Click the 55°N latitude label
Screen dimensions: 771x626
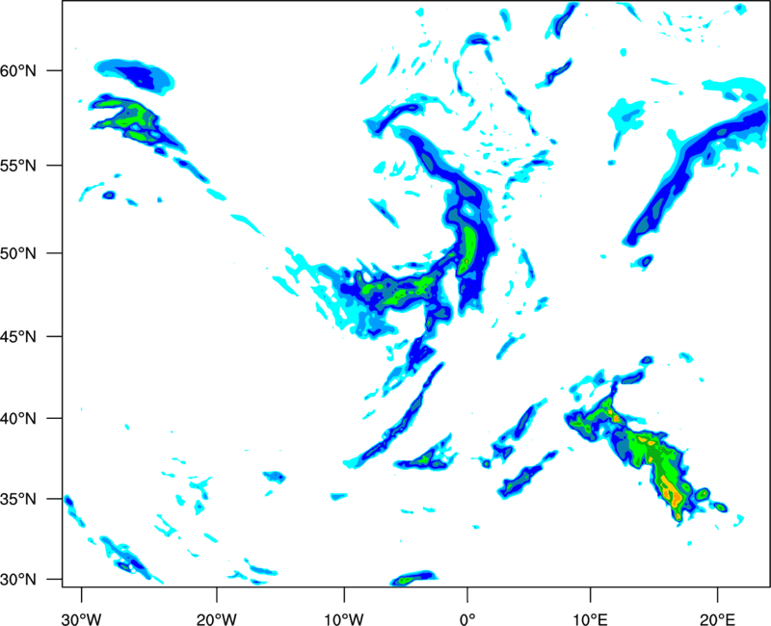pos(18,166)
